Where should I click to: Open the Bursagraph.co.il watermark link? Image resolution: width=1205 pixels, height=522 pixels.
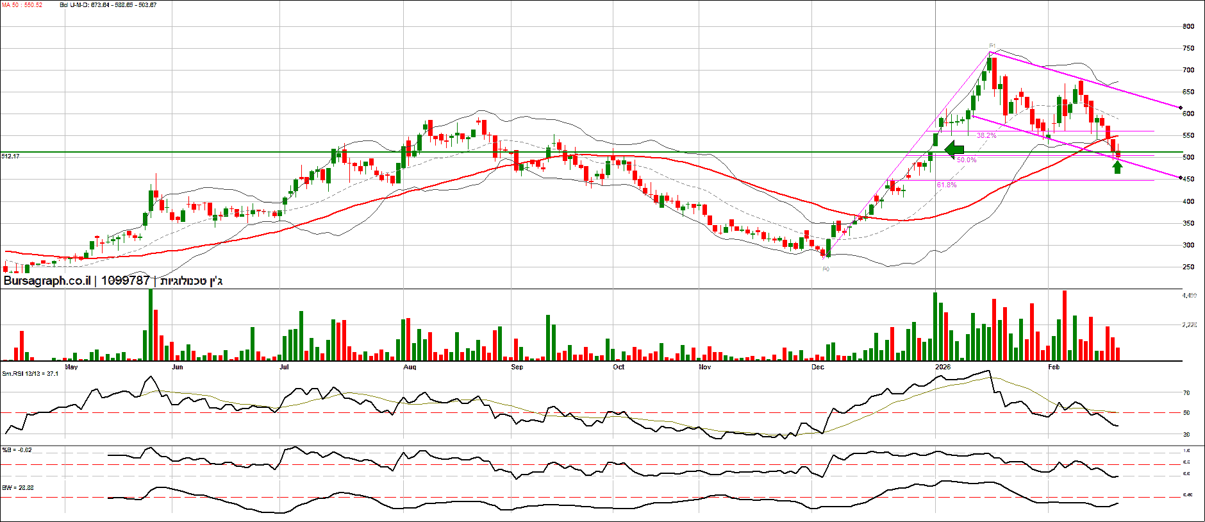click(46, 281)
